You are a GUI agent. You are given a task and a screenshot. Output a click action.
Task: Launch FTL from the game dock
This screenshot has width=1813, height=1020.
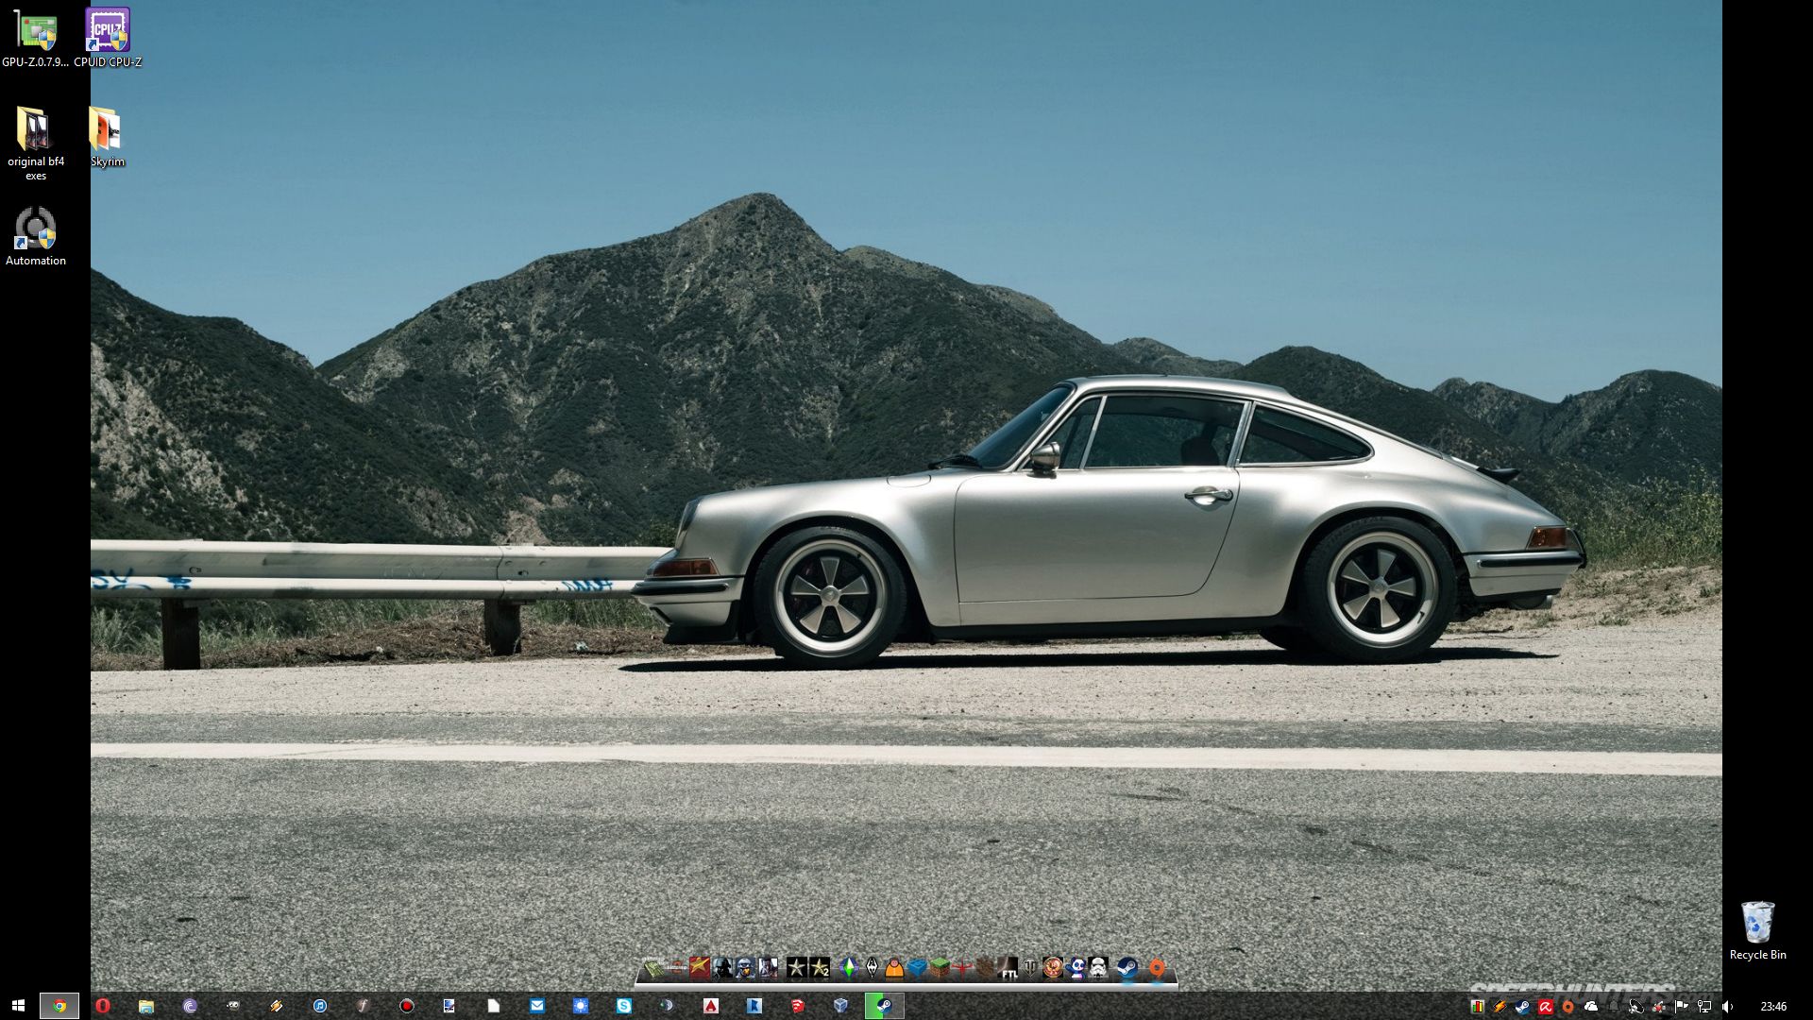click(x=1008, y=967)
